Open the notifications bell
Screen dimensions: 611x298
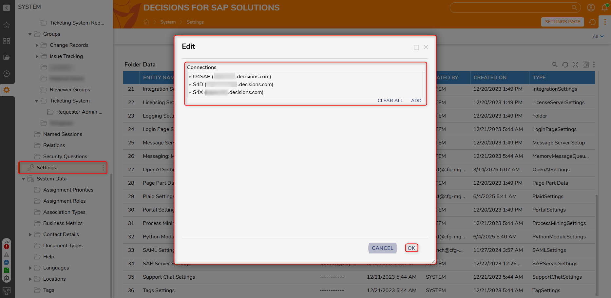point(605,8)
